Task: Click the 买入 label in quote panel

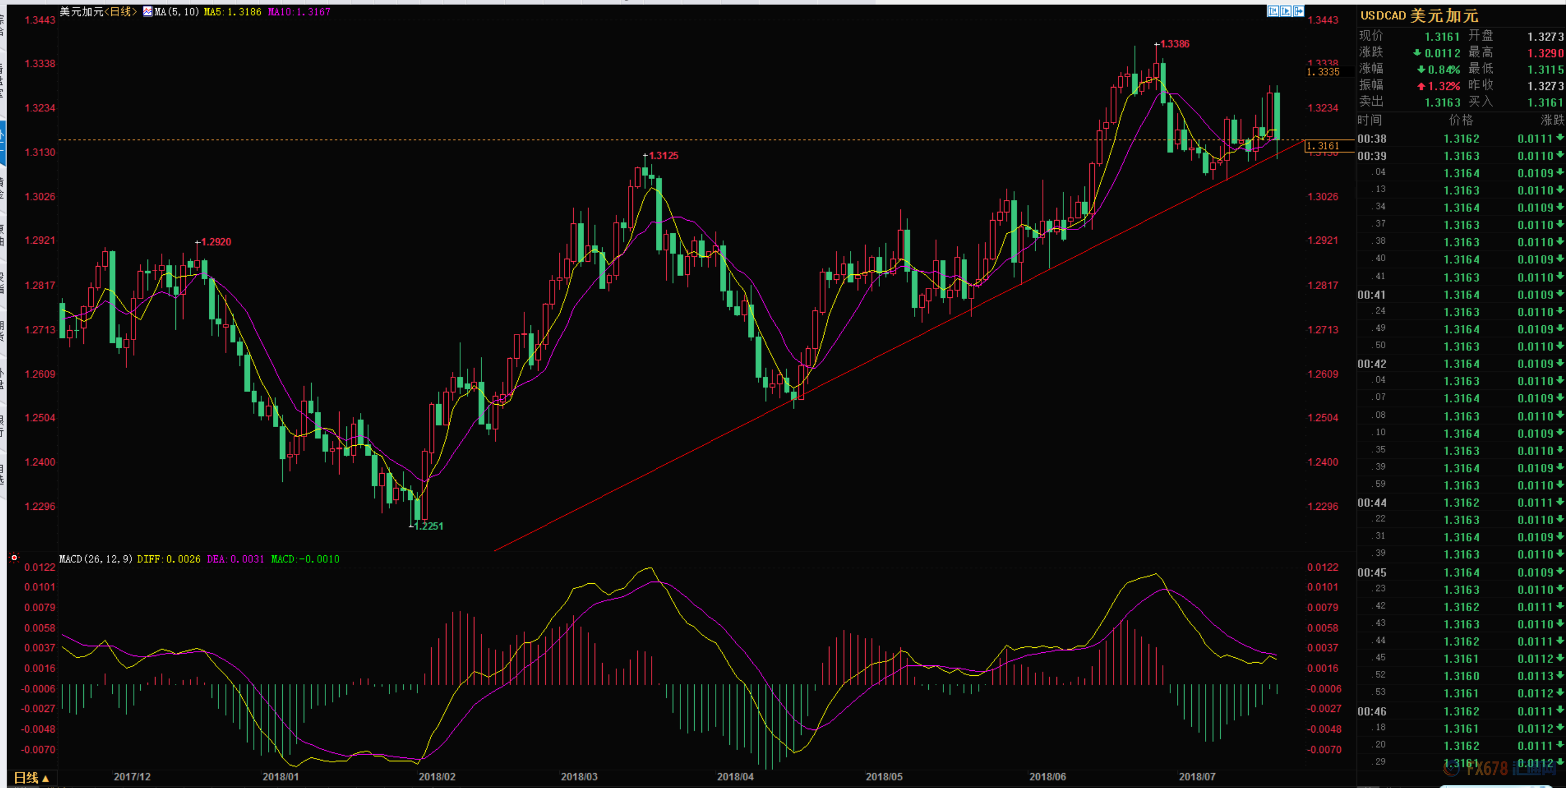Action: (1481, 101)
